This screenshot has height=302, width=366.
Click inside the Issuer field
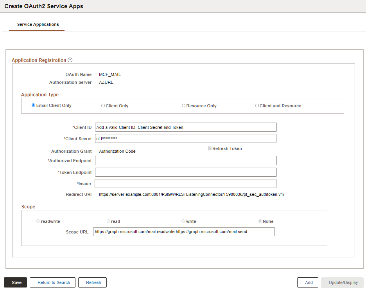click(x=185, y=183)
